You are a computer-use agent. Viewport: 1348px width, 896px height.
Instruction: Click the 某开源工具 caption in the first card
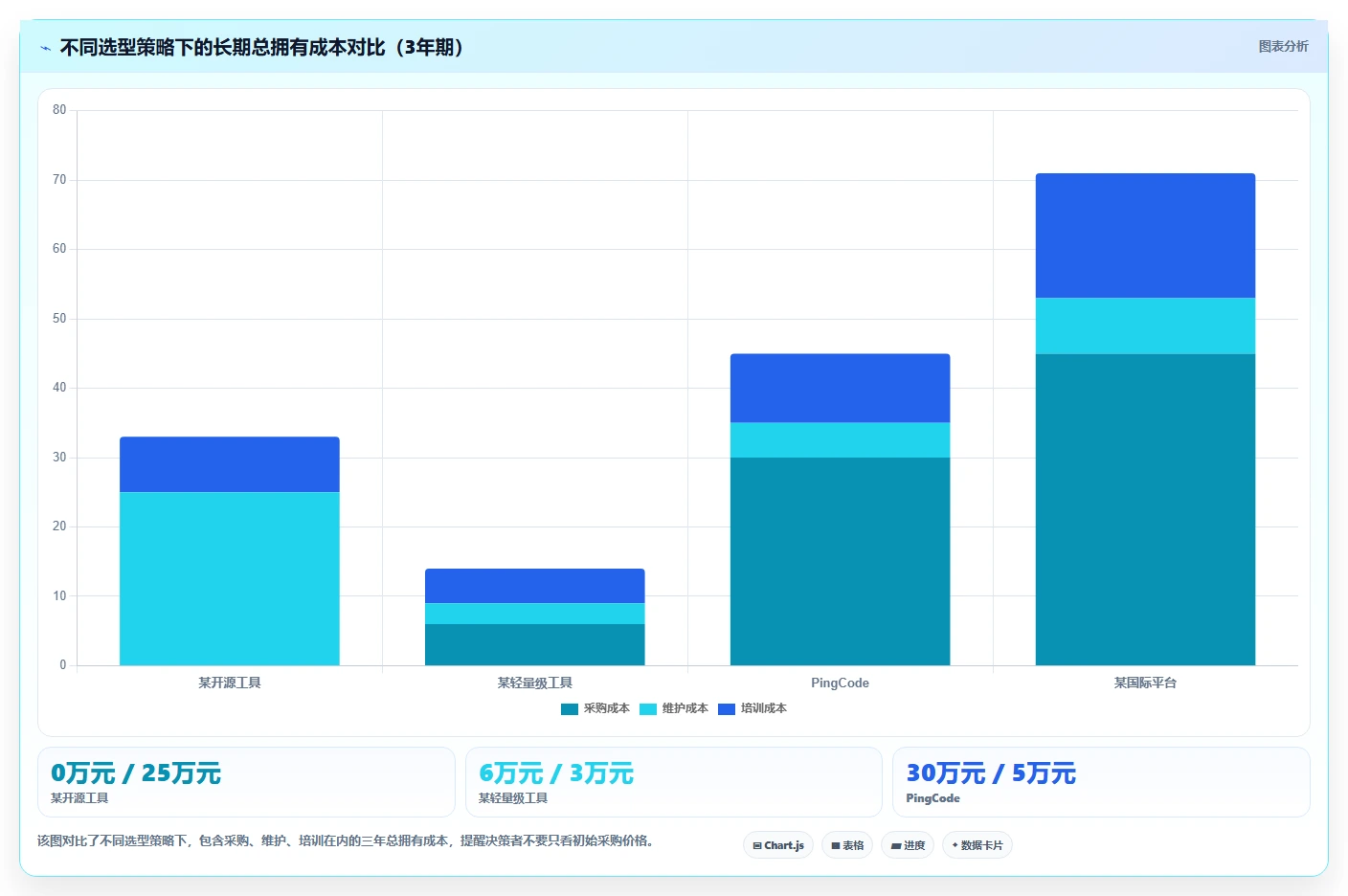click(x=79, y=798)
